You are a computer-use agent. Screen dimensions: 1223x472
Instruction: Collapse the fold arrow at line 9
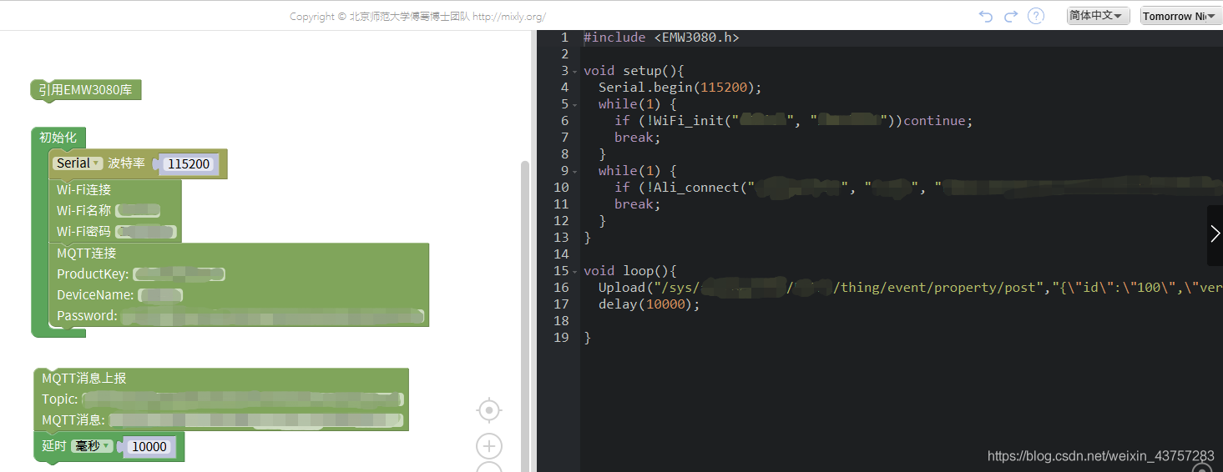pyautogui.click(x=574, y=171)
